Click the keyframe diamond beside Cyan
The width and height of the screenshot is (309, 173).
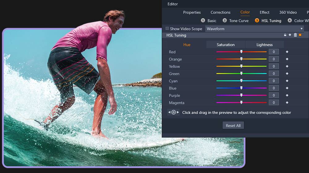(287, 81)
